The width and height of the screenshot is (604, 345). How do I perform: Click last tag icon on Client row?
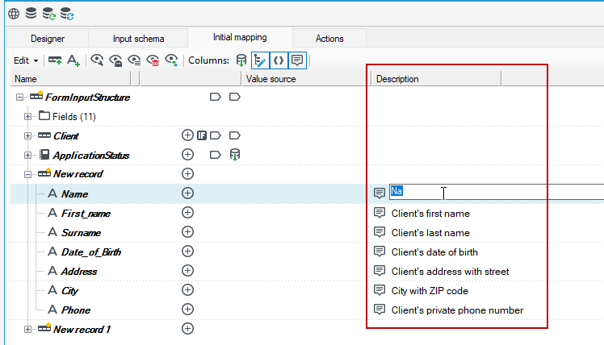235,135
